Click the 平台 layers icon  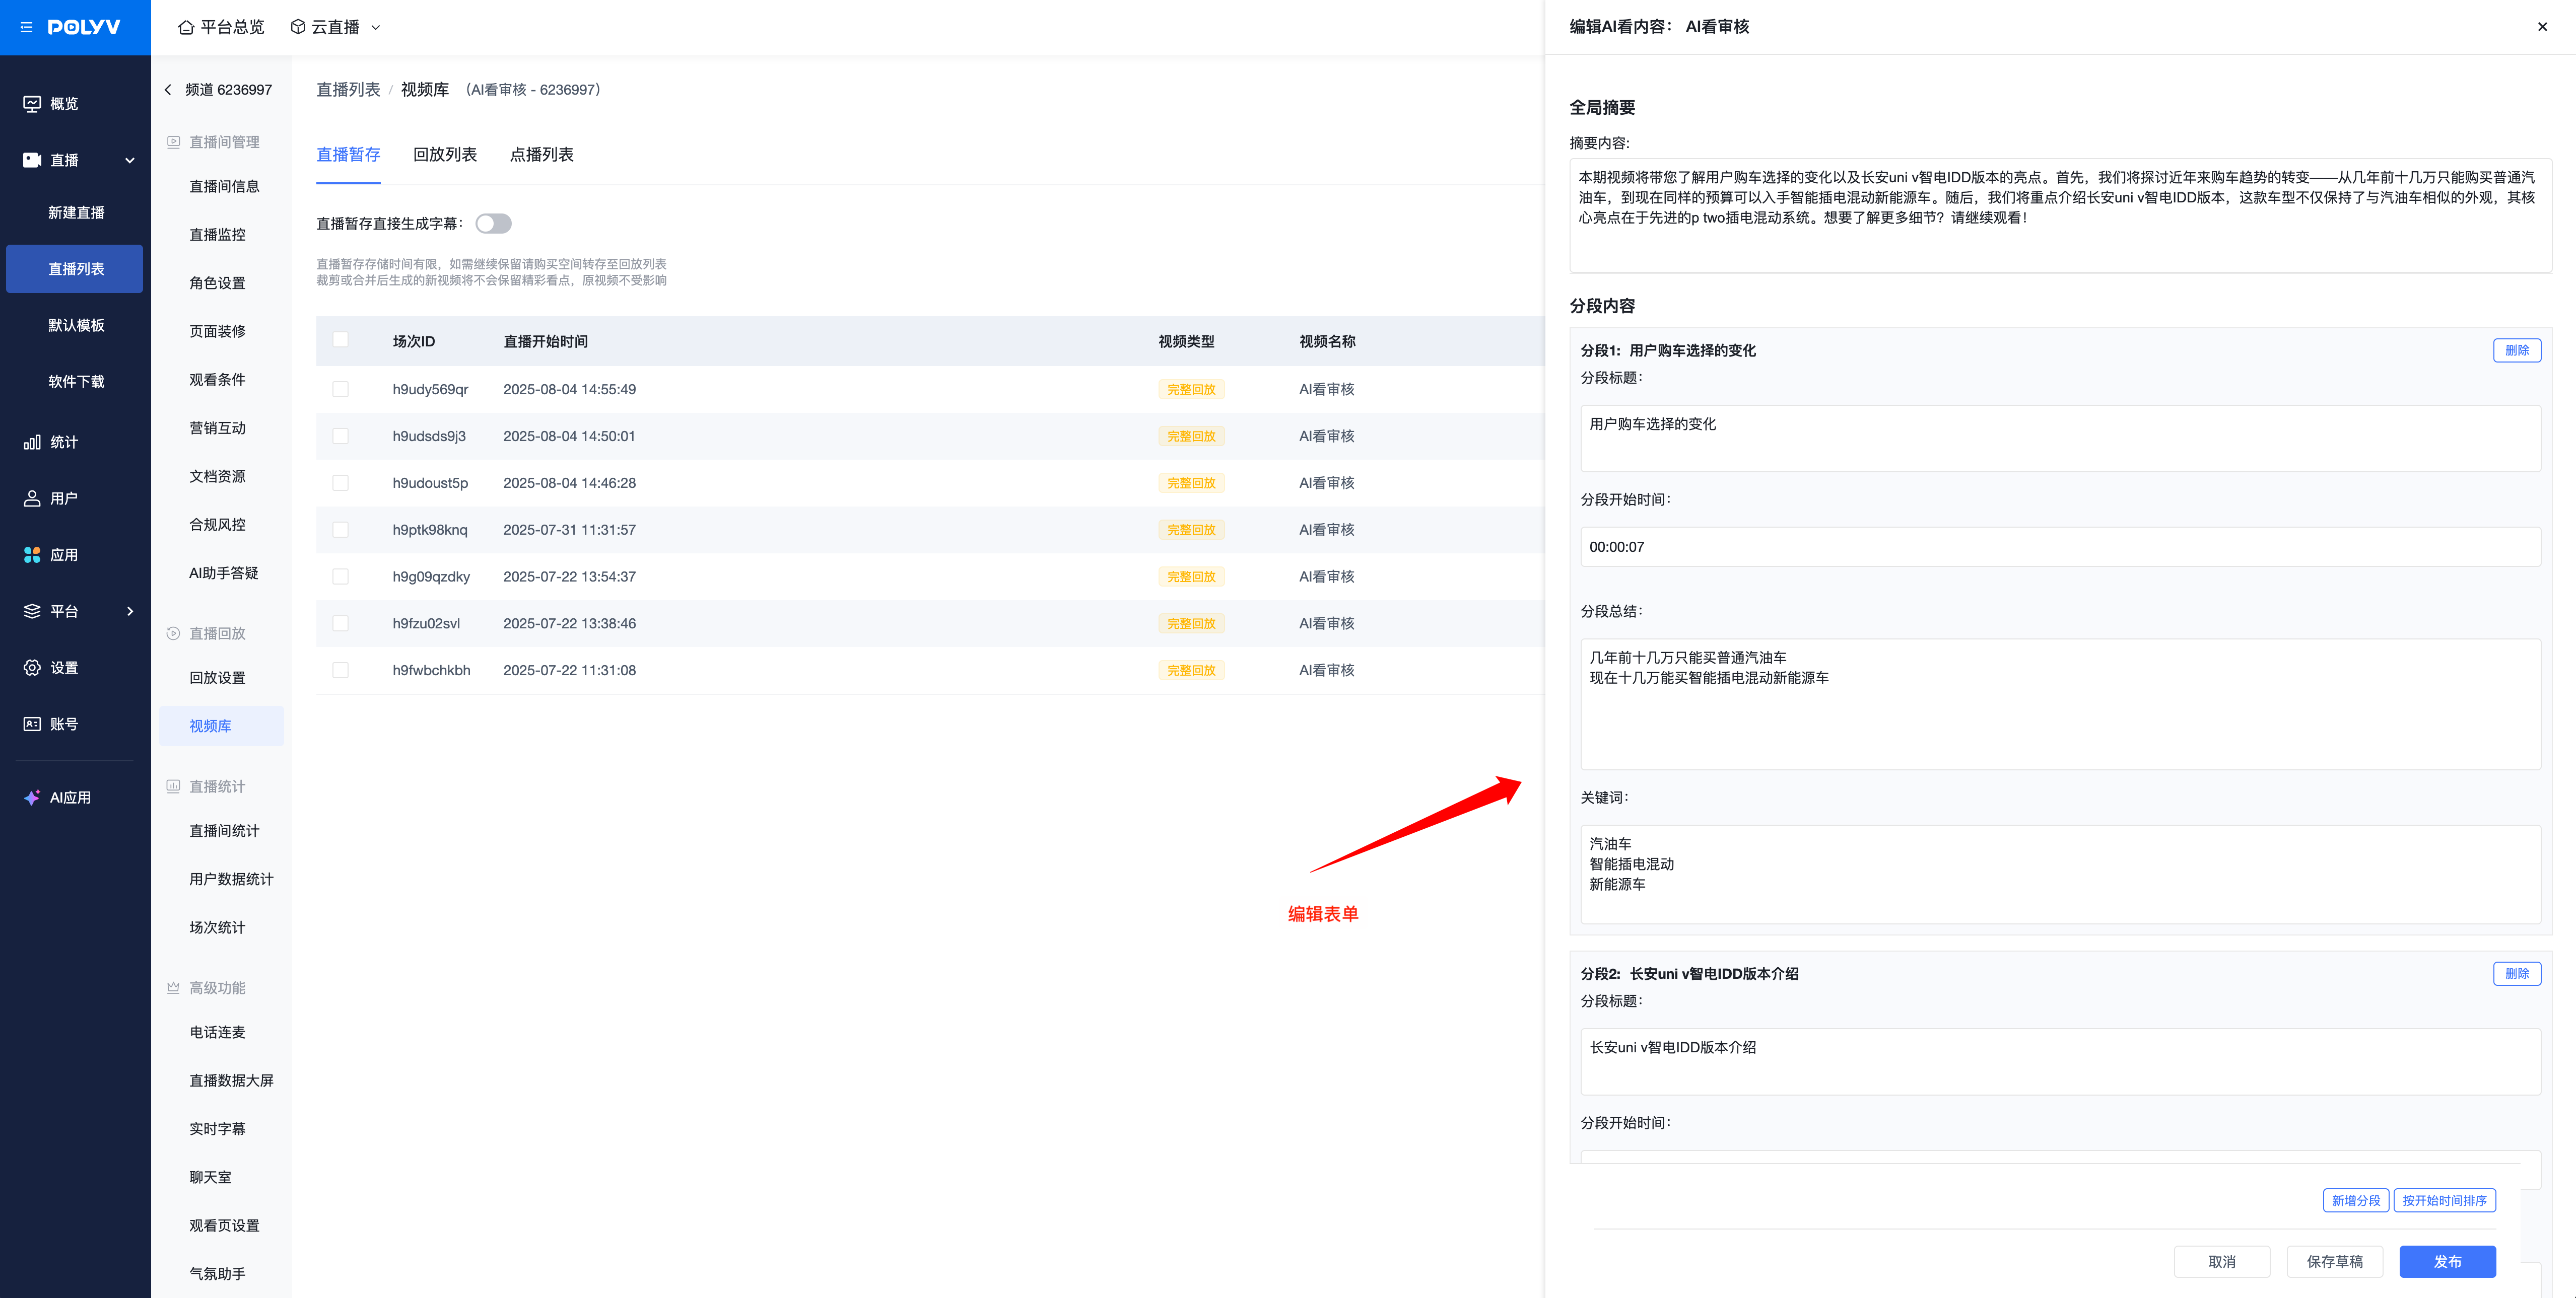pyautogui.click(x=32, y=612)
